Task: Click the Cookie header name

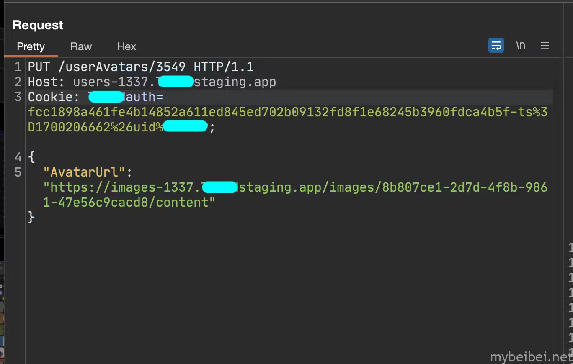Action: [x=51, y=97]
